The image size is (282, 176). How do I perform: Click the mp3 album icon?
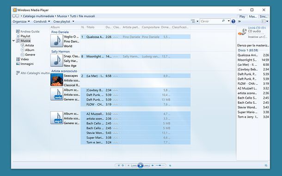click(x=57, y=118)
